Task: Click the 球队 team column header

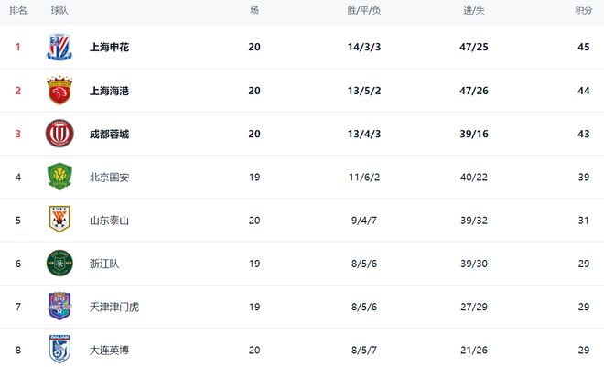Action: (59, 10)
